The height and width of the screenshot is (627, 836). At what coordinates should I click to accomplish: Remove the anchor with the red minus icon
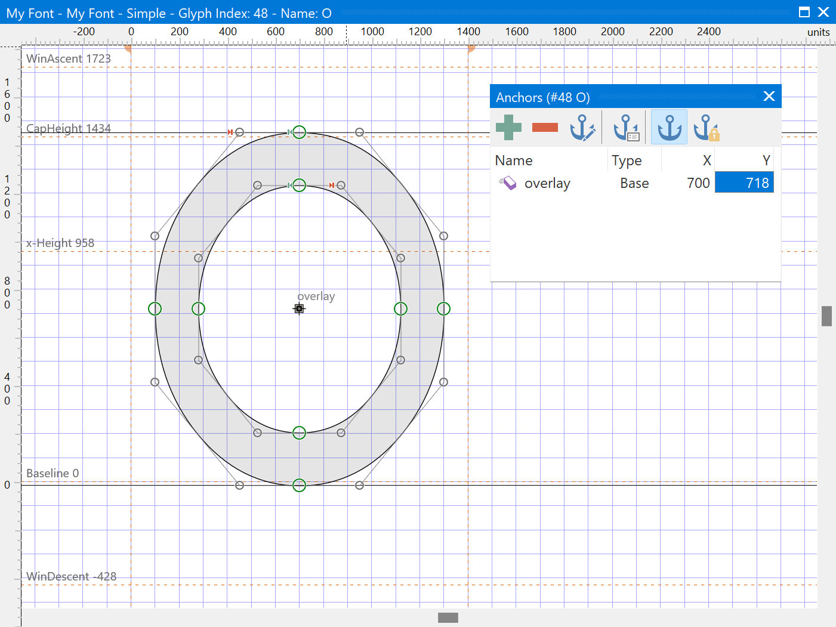click(x=545, y=127)
